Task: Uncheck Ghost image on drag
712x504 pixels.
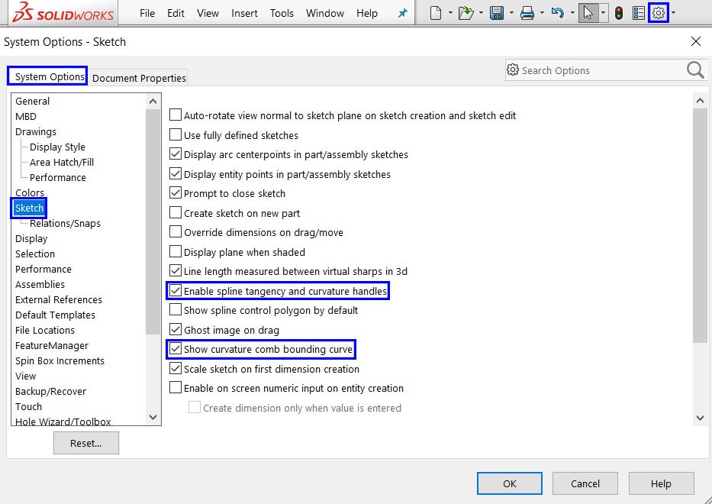Action: 176,330
